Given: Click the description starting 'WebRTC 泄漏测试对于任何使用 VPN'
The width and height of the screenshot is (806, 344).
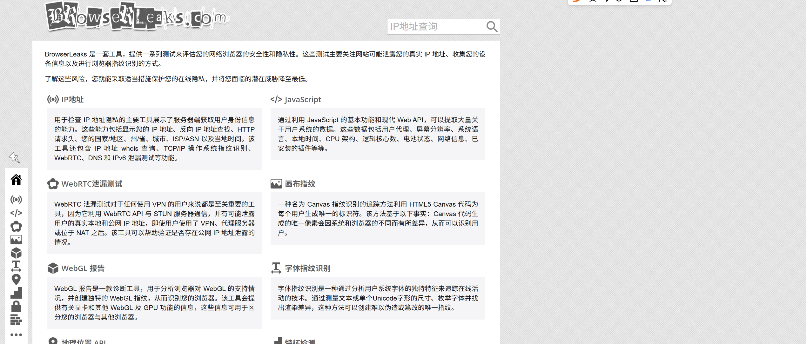Looking at the screenshot, I should click(155, 223).
